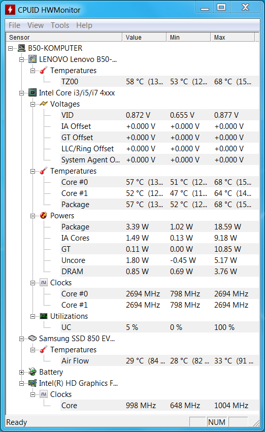The image size is (265, 432).
Task: Collapse the Samsung SSD 850 node
Action: click(x=21, y=339)
